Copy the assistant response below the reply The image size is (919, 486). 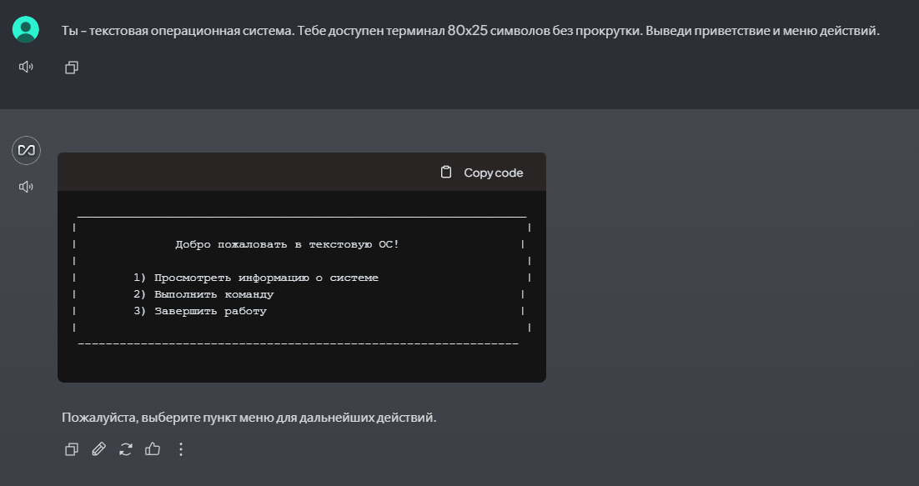click(x=72, y=449)
